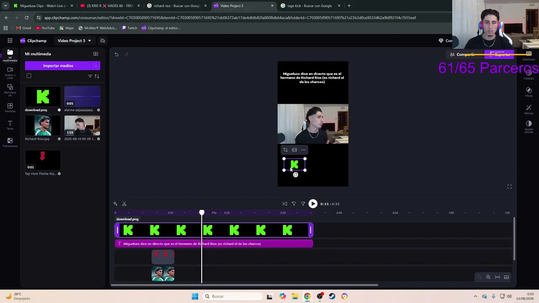Open the browser tab list dropdown
Viewport: 539px width, 303px height.
pyautogui.click(x=5, y=6)
